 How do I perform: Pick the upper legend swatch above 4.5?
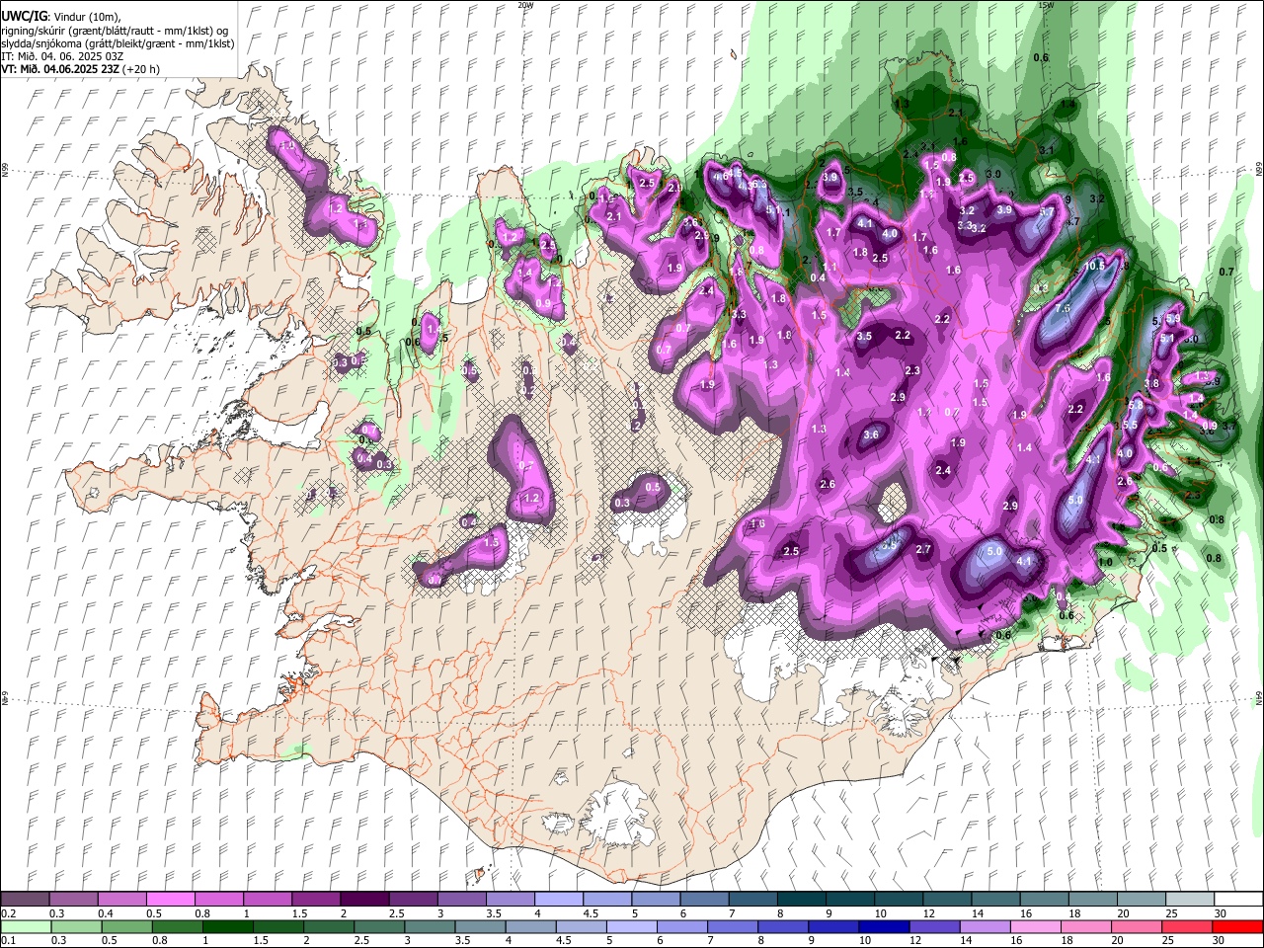[x=605, y=900]
